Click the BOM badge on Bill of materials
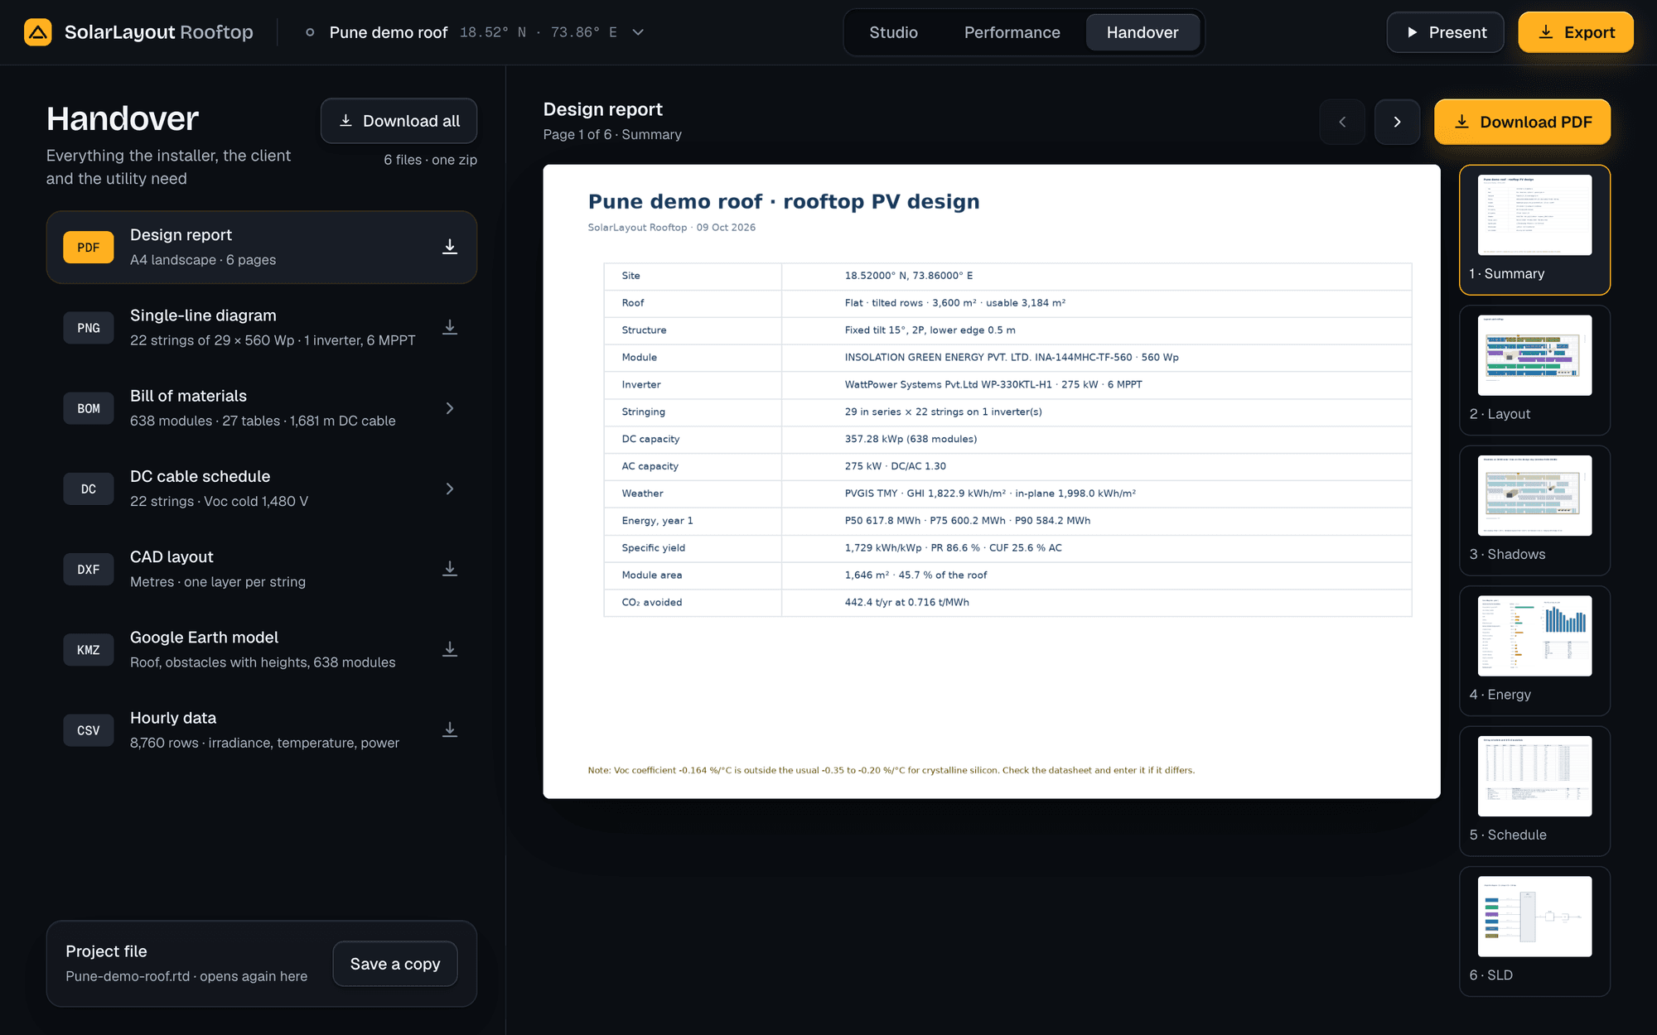This screenshot has width=1657, height=1035. click(89, 408)
